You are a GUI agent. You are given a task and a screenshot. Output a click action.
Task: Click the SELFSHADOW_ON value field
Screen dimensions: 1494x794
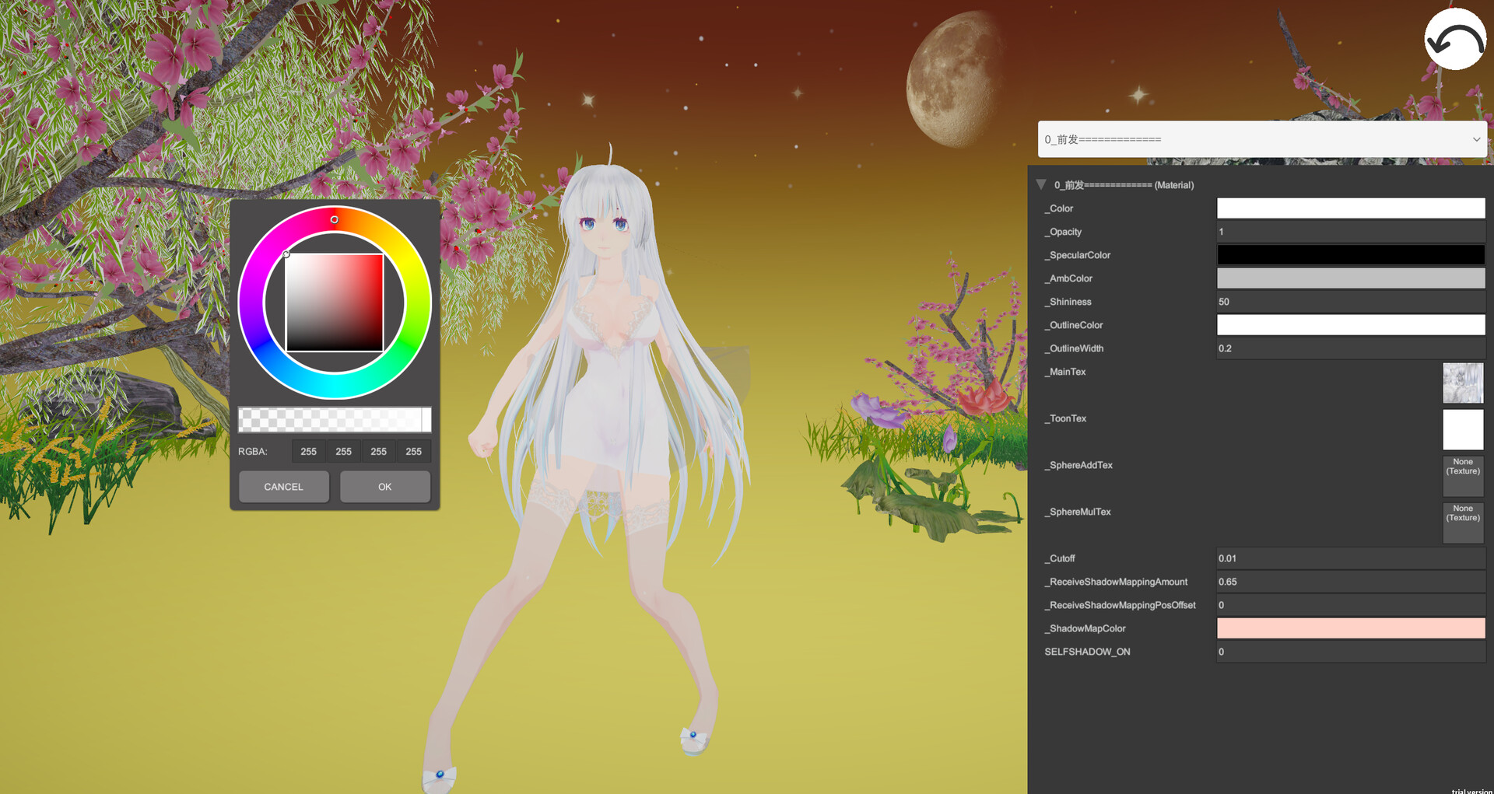click(1350, 652)
